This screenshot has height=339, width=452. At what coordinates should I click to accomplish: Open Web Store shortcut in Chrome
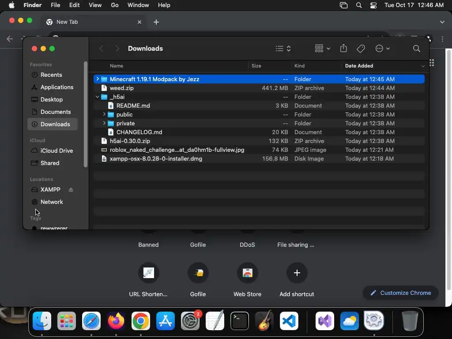click(x=247, y=279)
